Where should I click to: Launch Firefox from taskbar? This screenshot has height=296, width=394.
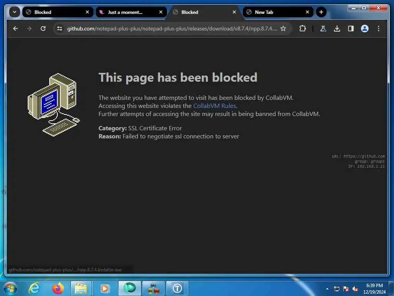[58, 288]
